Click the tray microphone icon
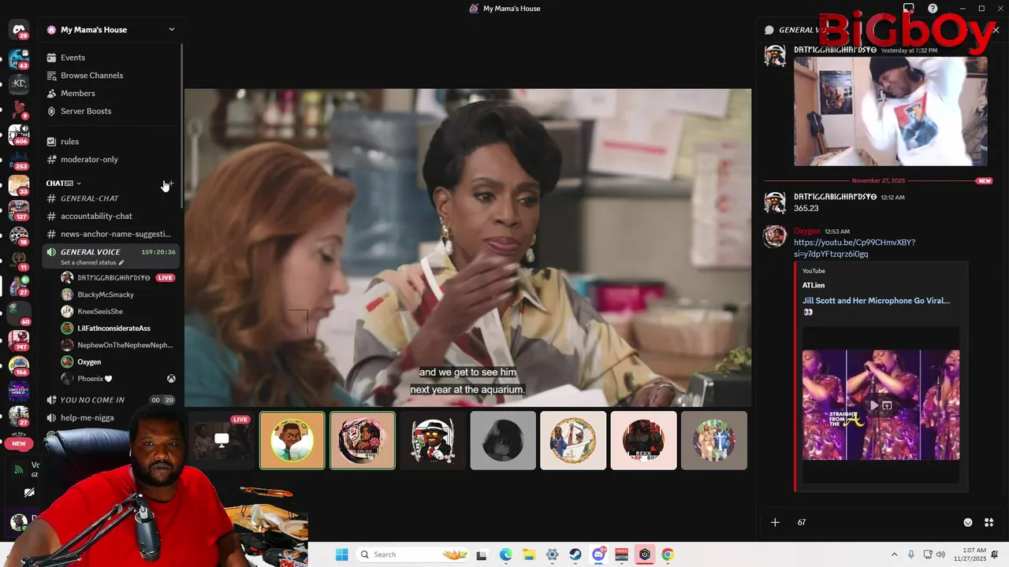Viewport: 1009px width, 567px height. coord(911,554)
